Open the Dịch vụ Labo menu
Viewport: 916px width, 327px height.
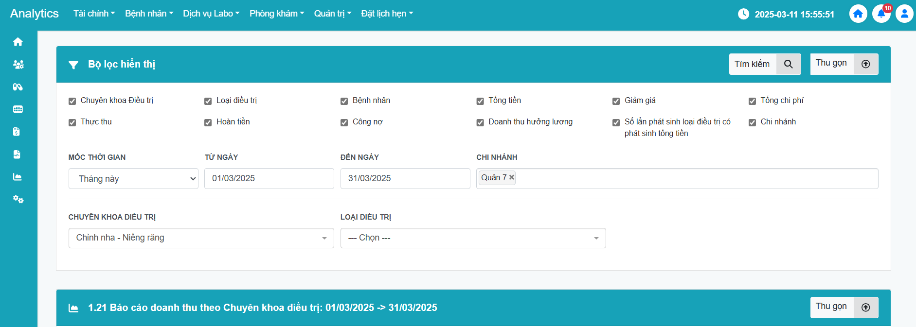[211, 14]
